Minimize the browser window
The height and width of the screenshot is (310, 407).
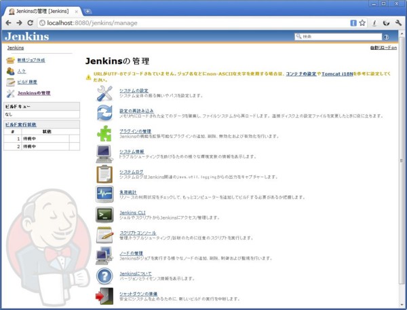point(374,3)
